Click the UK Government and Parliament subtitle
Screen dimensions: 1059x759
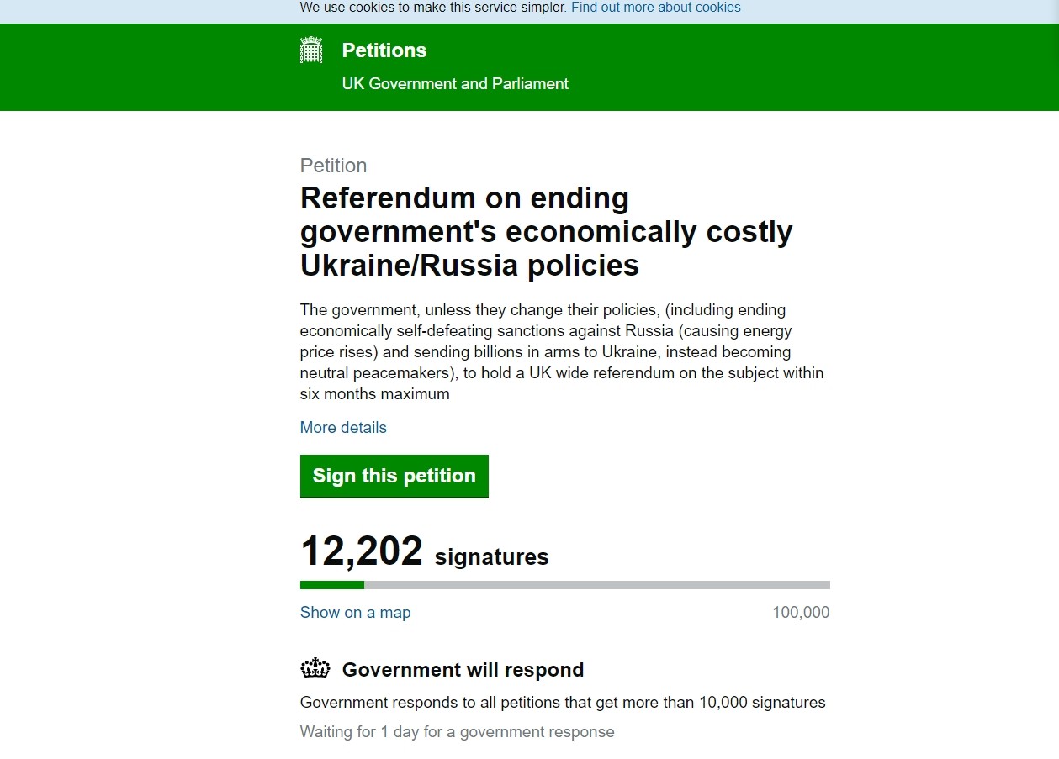(x=455, y=84)
